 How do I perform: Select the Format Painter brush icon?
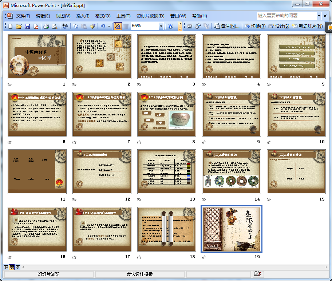(x=93, y=26)
